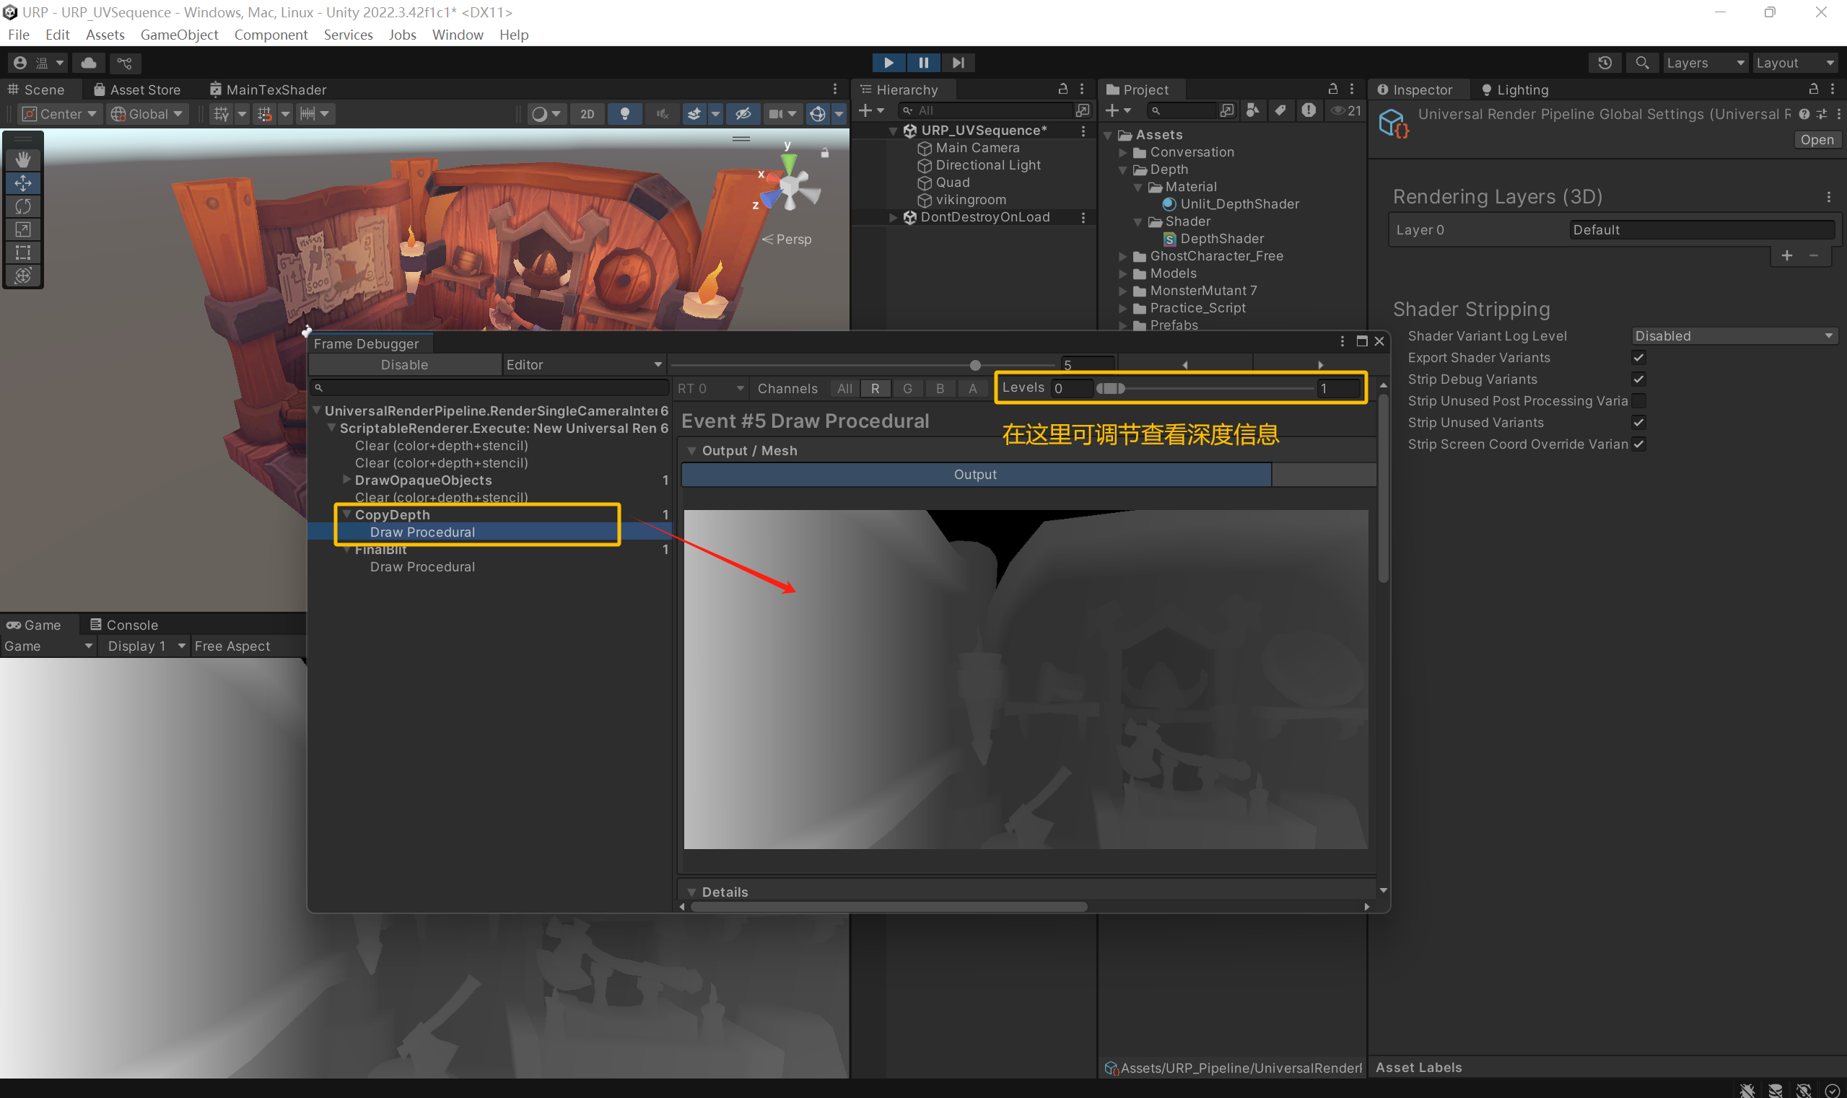This screenshot has height=1098, width=1847.
Task: Uncheck Export Shader Variants checkbox
Action: (1638, 357)
